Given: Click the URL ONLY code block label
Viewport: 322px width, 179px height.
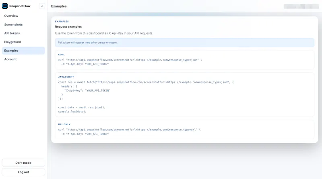Looking at the screenshot, I should pyautogui.click(x=64, y=124).
